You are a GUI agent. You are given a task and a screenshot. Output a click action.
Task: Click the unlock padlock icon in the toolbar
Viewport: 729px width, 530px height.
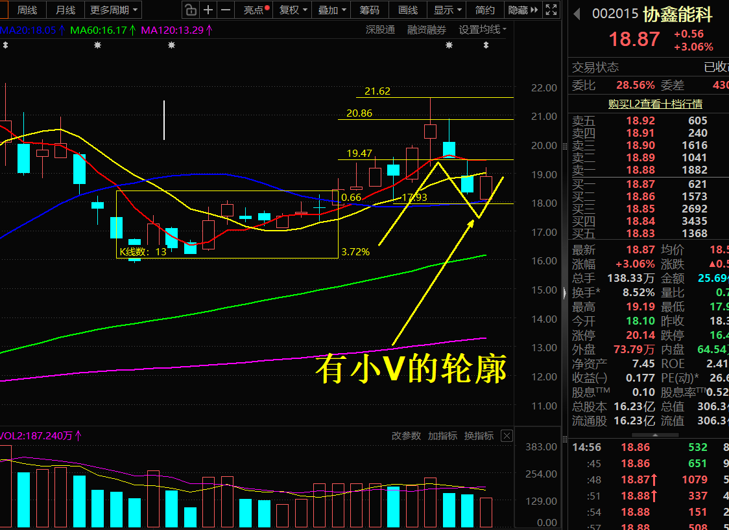tap(190, 10)
